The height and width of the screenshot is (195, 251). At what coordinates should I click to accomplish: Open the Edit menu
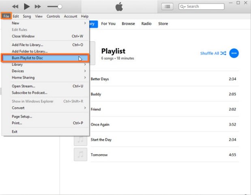[16, 16]
